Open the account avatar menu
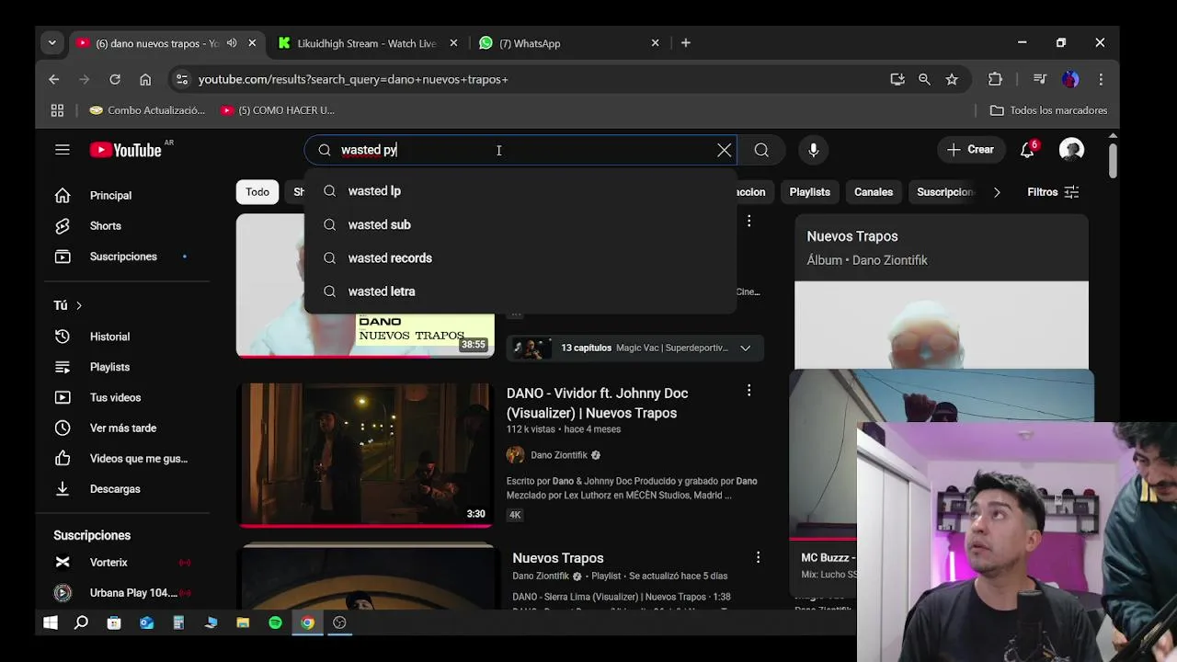The image size is (1177, 662). point(1071,150)
